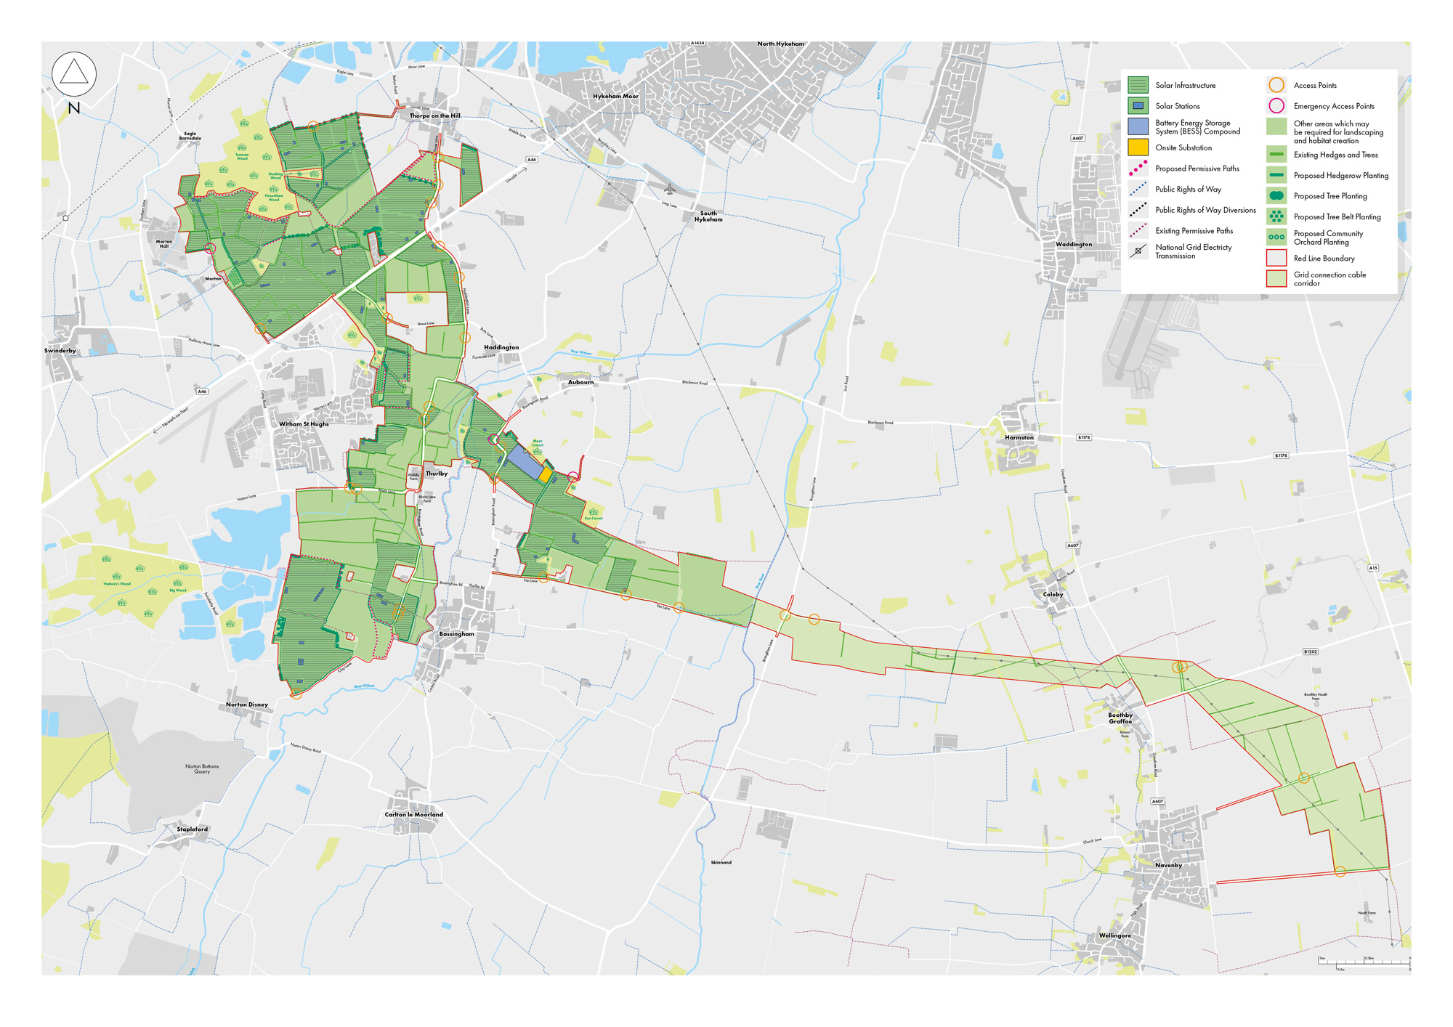Click the 'Skinnand' place label
The width and height of the screenshot is (1453, 1027).
coord(721,863)
